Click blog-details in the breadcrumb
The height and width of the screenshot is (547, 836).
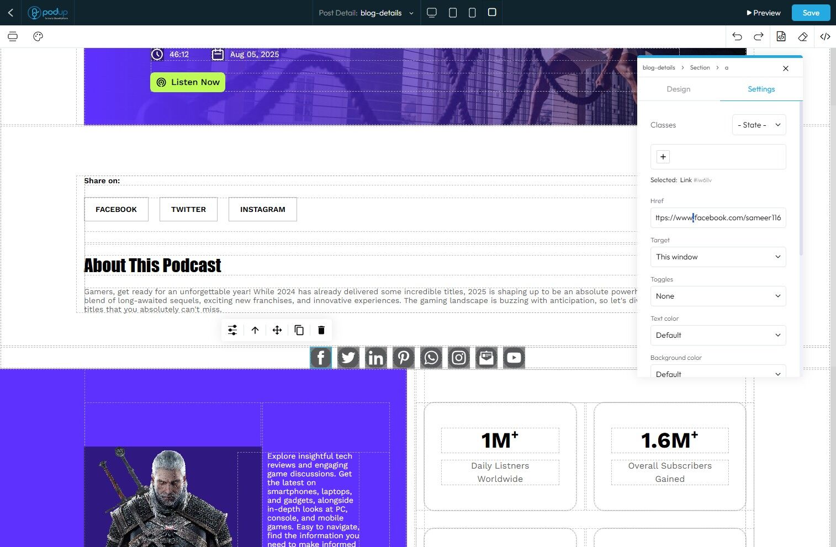tap(659, 67)
